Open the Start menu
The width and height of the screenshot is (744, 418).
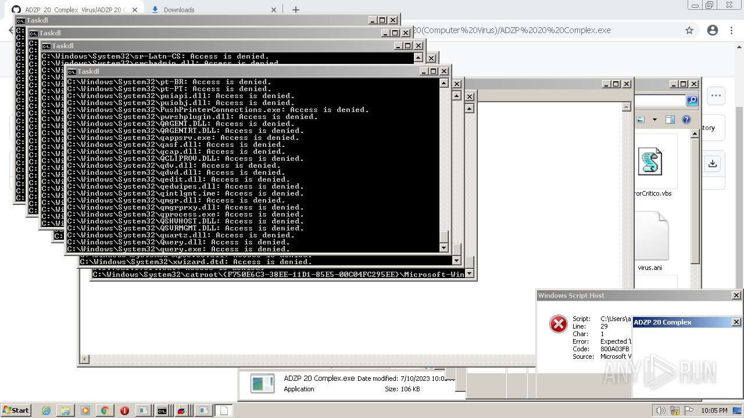click(x=16, y=410)
